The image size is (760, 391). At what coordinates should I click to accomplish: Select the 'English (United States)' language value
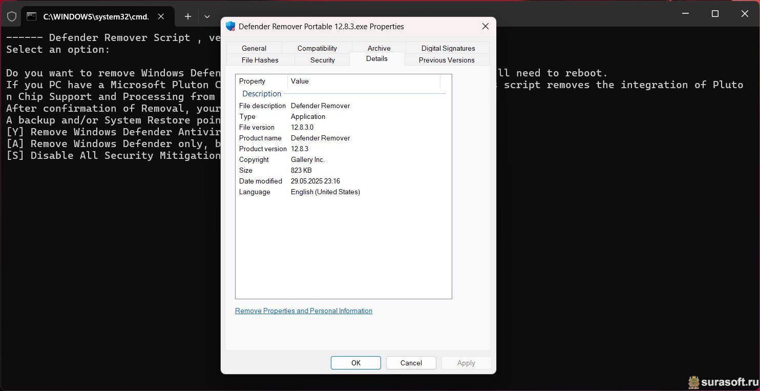[x=325, y=192]
